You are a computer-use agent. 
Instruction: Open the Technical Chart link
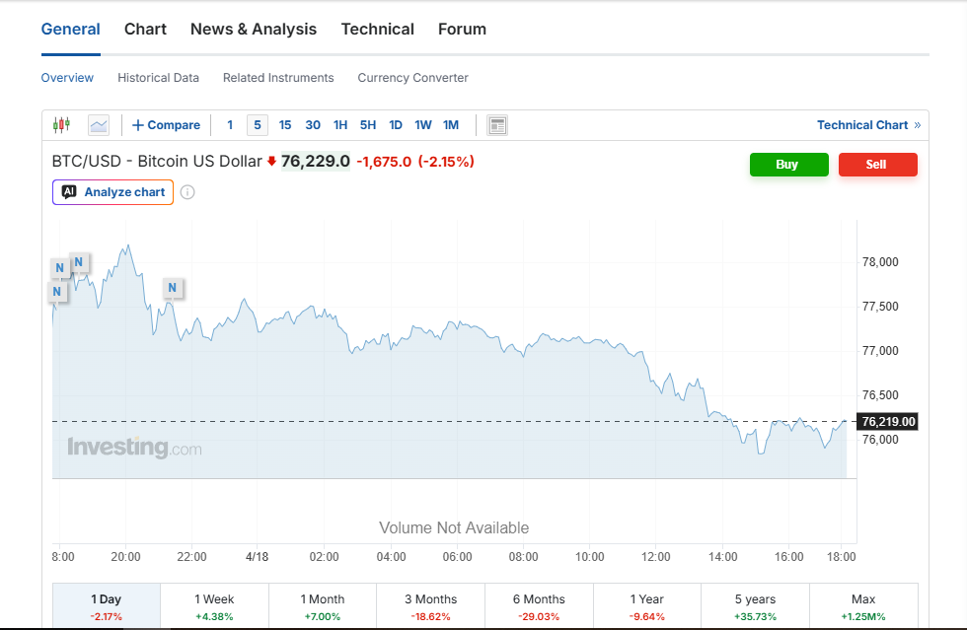866,125
